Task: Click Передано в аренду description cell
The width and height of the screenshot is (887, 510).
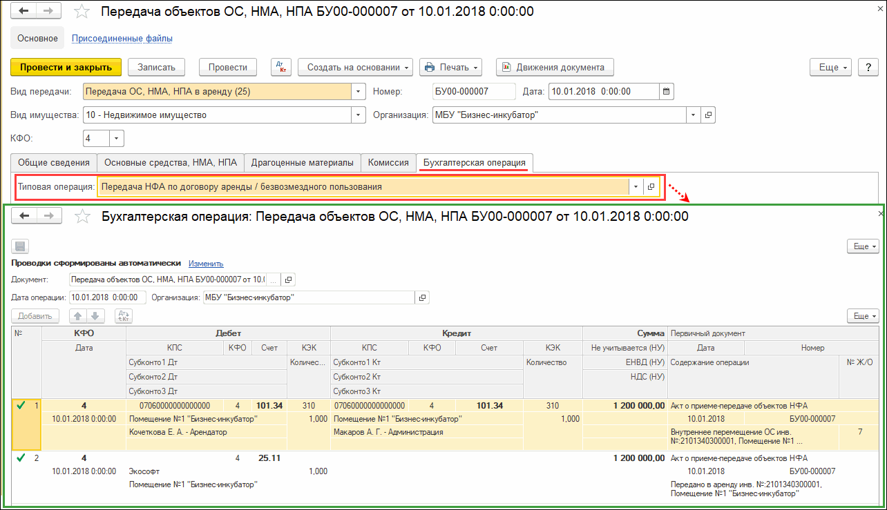Action: 754,489
